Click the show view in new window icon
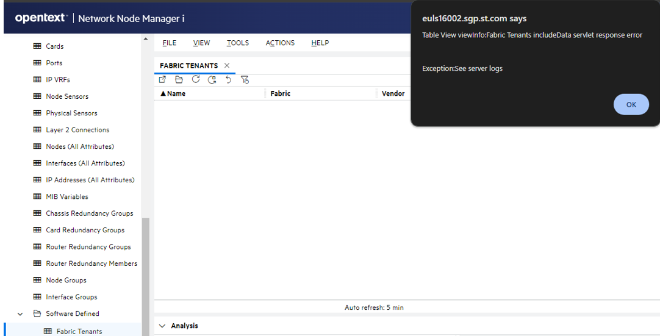 (162, 79)
